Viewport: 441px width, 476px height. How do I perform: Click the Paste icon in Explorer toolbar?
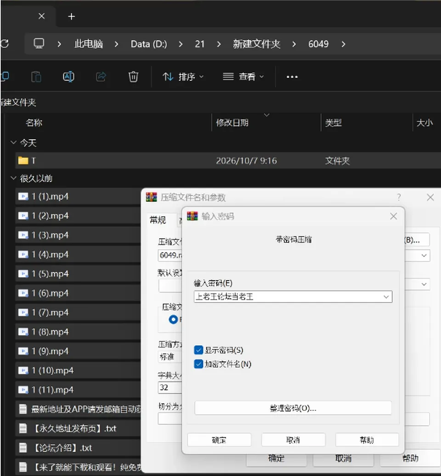(x=36, y=77)
